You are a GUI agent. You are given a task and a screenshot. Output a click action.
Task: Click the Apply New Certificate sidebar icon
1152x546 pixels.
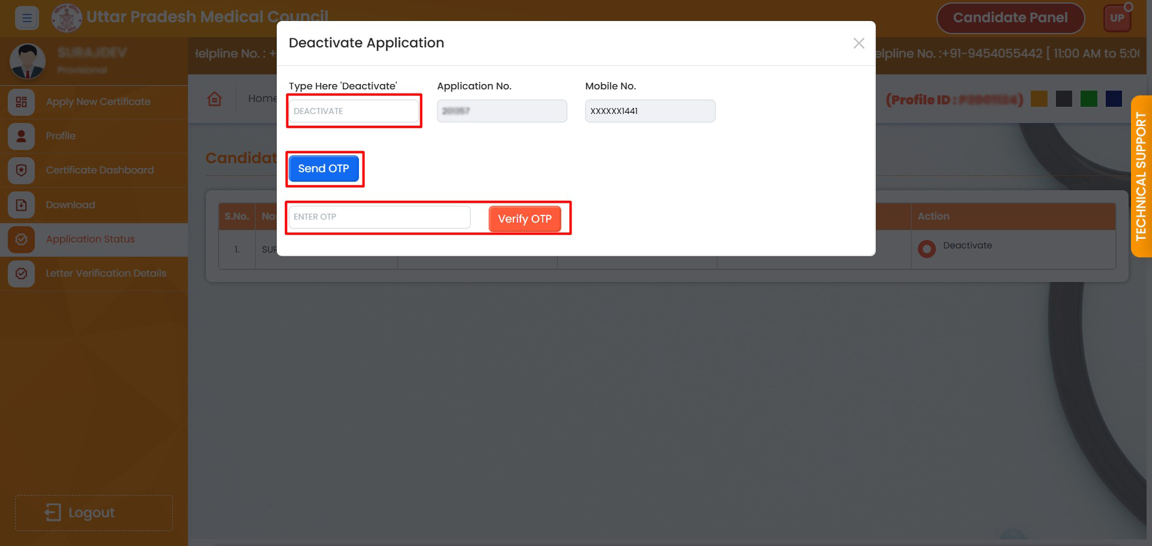[22, 102]
